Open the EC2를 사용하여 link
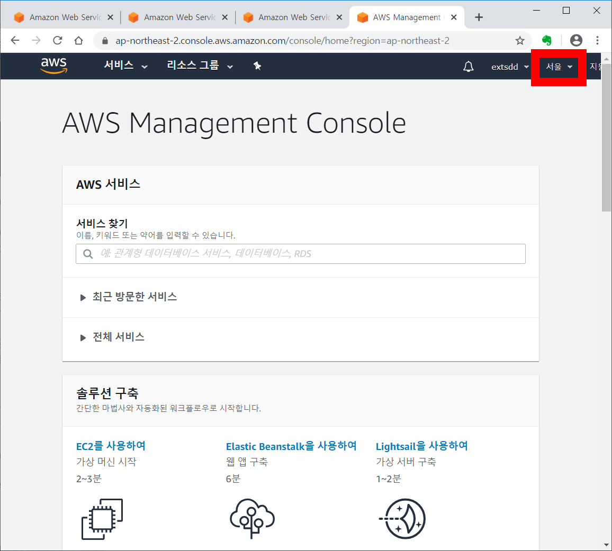 (111, 446)
